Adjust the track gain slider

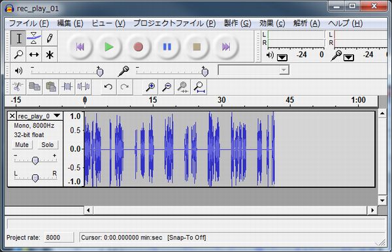pyautogui.click(x=35, y=161)
